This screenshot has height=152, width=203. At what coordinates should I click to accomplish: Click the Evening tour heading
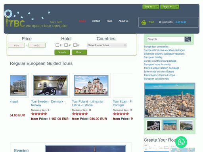point(21,150)
